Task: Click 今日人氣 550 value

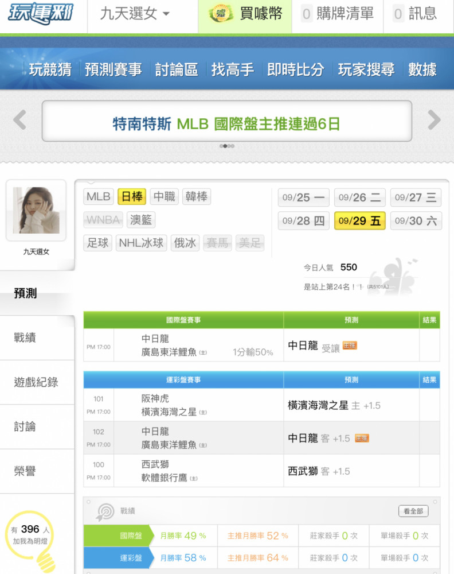Action: click(349, 267)
